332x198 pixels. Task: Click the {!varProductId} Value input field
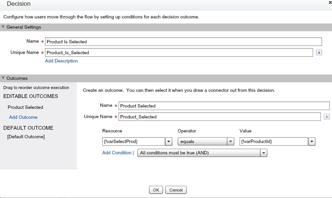click(273, 142)
